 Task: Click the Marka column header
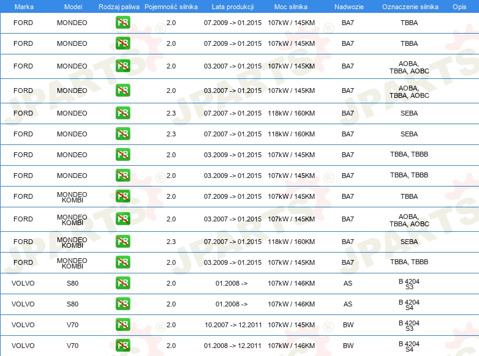pyautogui.click(x=24, y=7)
